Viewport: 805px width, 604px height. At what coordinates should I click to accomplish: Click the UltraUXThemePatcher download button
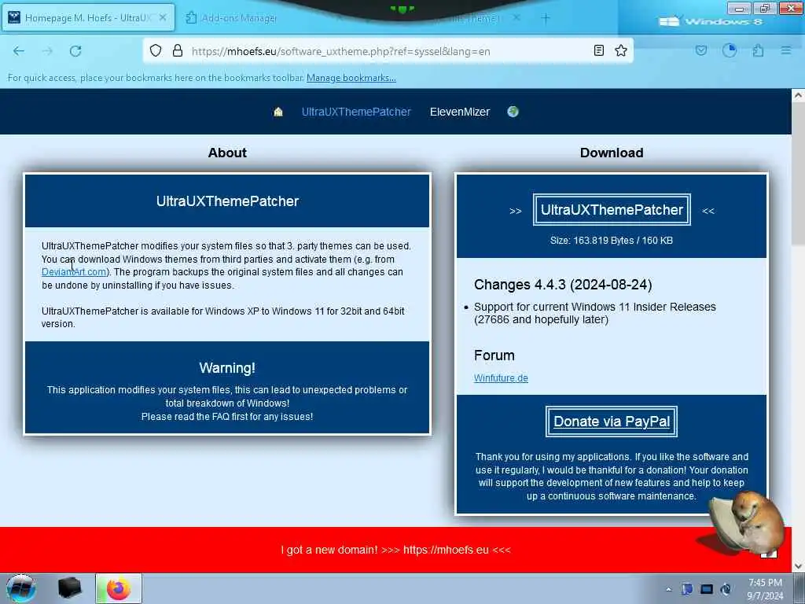612,209
